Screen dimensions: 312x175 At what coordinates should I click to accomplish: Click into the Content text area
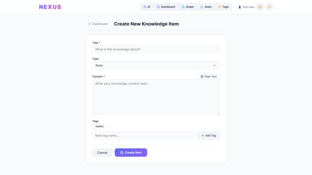click(x=156, y=97)
